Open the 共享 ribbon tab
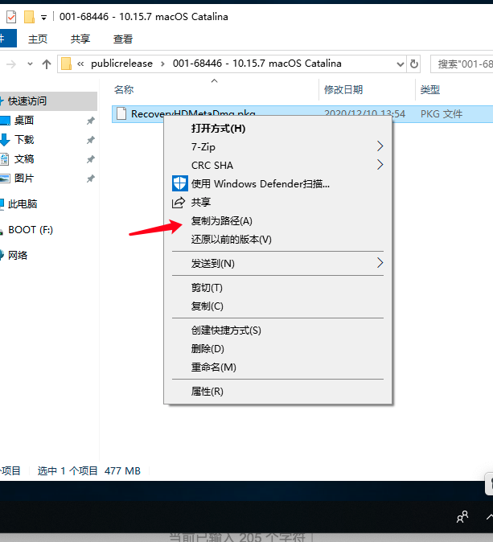Viewport: 493px width, 542px height. 80,39
